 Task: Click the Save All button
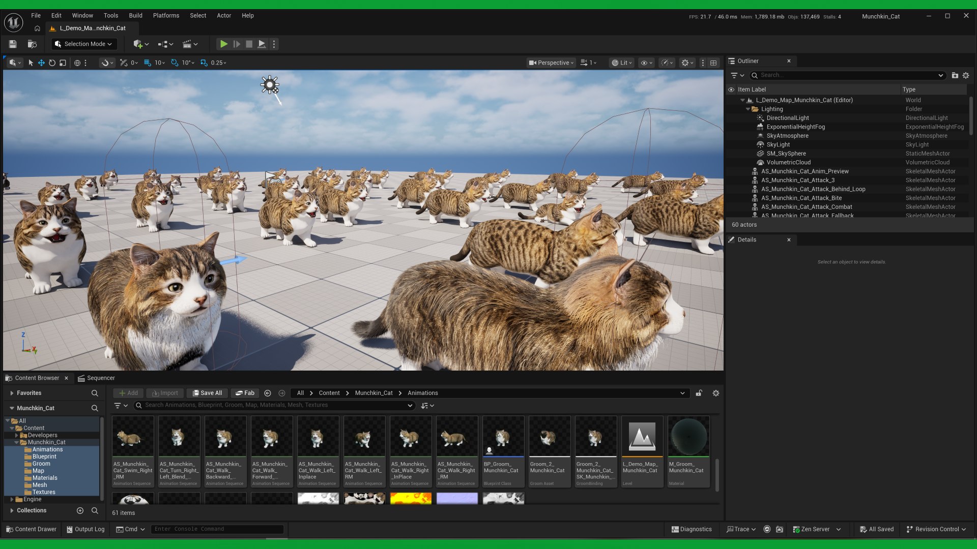click(207, 393)
